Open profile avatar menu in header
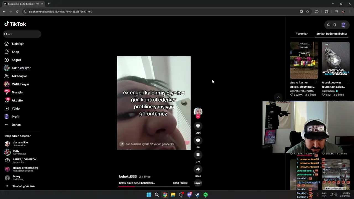 pos(343,25)
